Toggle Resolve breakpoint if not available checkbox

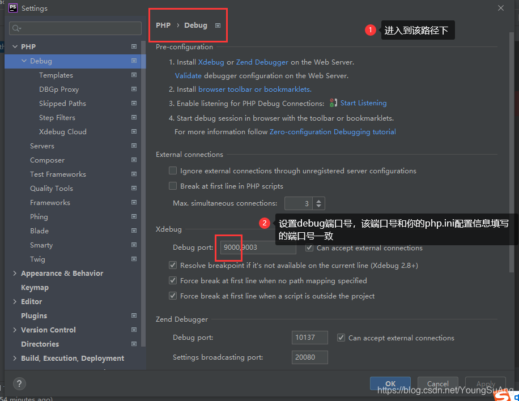click(x=173, y=265)
